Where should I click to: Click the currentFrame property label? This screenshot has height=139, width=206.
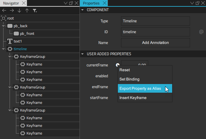97,65
